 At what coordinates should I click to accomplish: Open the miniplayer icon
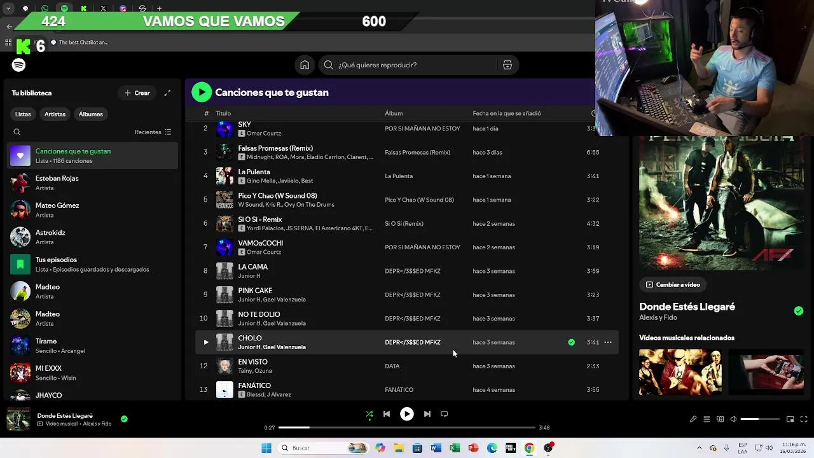[790, 419]
